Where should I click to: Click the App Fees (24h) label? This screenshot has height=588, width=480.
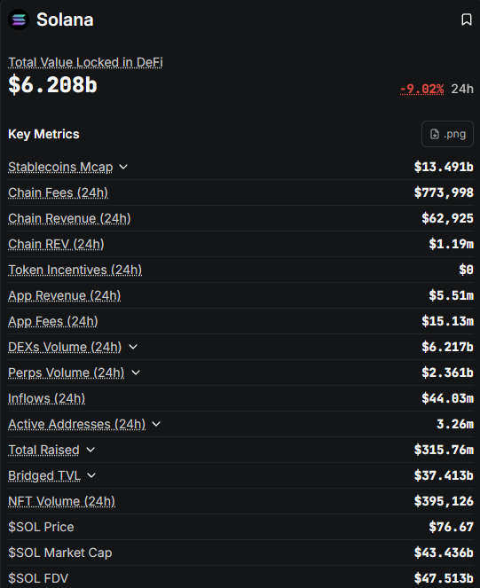pos(53,321)
